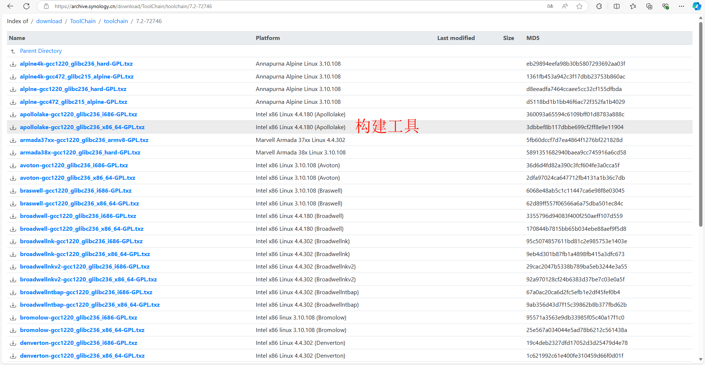The image size is (705, 365).
Task: Open the Collections icon
Action: coord(649,6)
